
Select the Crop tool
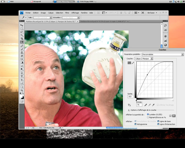[22, 38]
